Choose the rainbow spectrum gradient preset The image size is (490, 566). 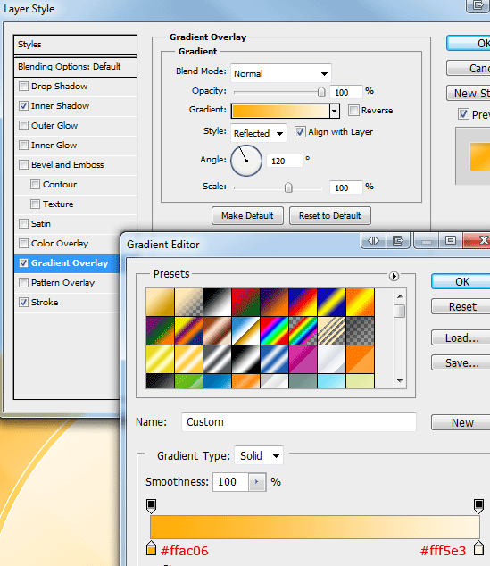pyautogui.click(x=274, y=330)
